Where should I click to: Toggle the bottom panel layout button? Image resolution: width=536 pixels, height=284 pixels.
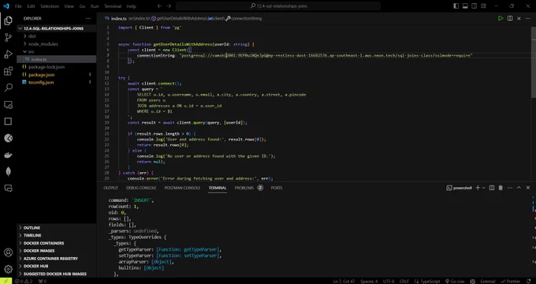tap(465, 6)
